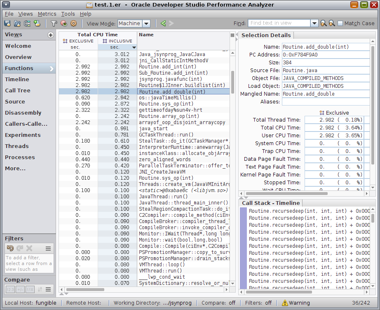Open the Metrics menu

(47, 14)
